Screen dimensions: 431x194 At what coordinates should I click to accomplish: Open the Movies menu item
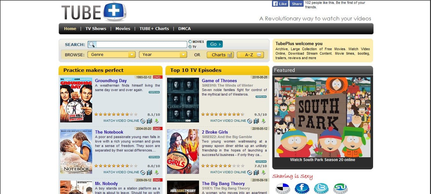click(x=123, y=28)
